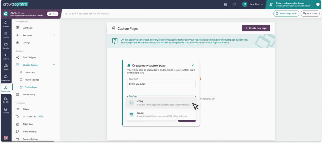Screen dimensions: 322x143
Task: Open Comms in the left rail
Action: (x=6, y=67)
